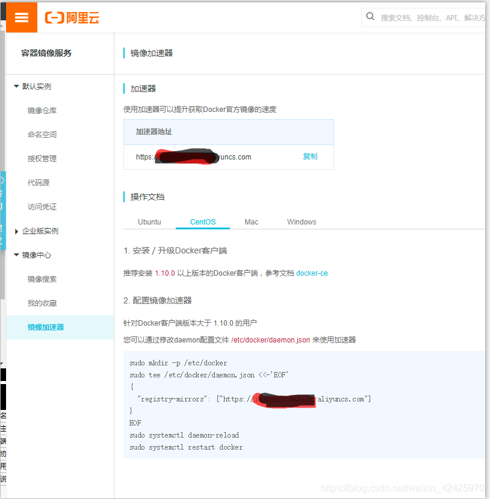Click the 操作文档 section heading

[147, 197]
